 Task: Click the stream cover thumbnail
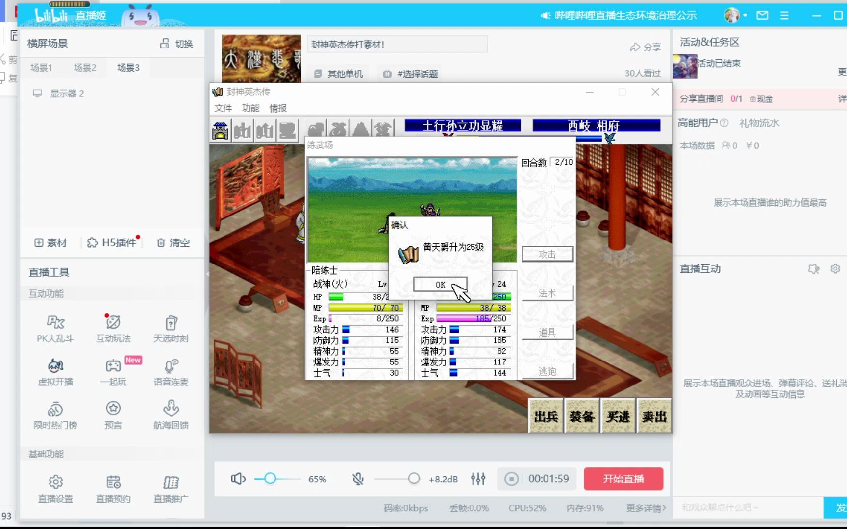(261, 58)
